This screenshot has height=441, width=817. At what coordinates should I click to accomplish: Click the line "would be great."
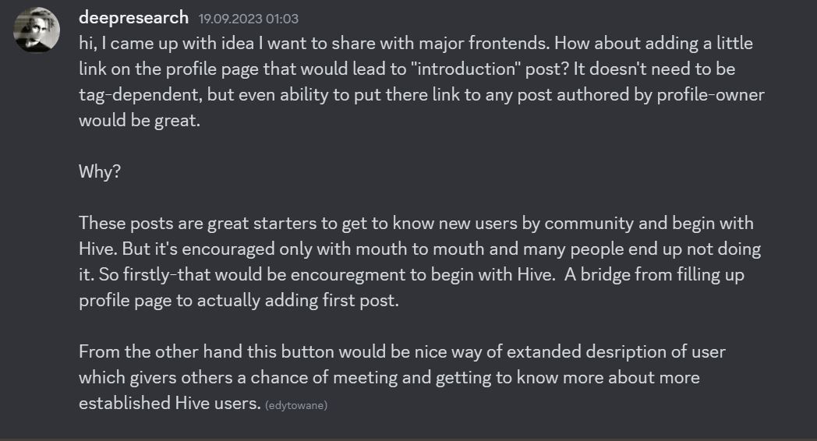(x=139, y=120)
